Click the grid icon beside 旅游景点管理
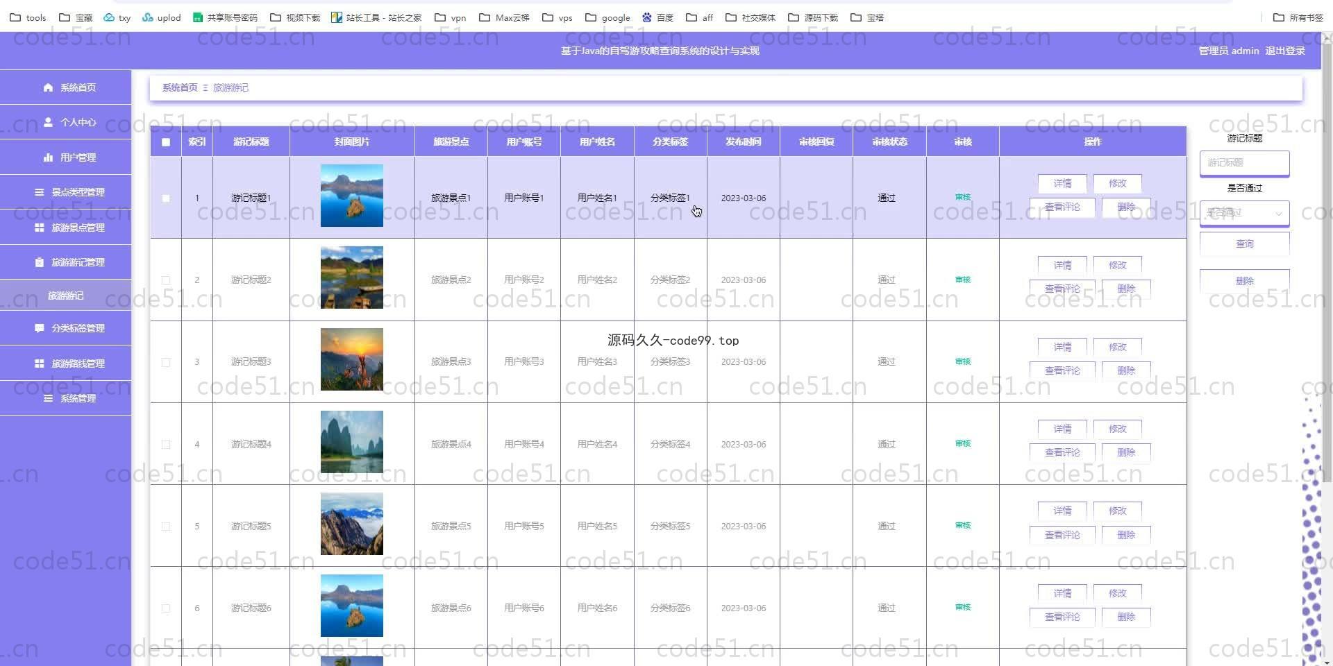The height and width of the screenshot is (666, 1333). tap(40, 228)
